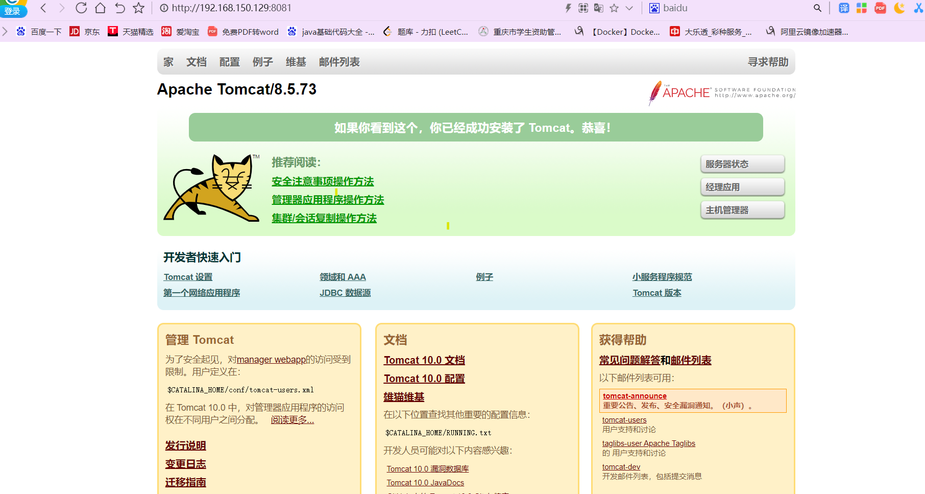
Task: Go forward with the forward arrow
Action: (62, 8)
